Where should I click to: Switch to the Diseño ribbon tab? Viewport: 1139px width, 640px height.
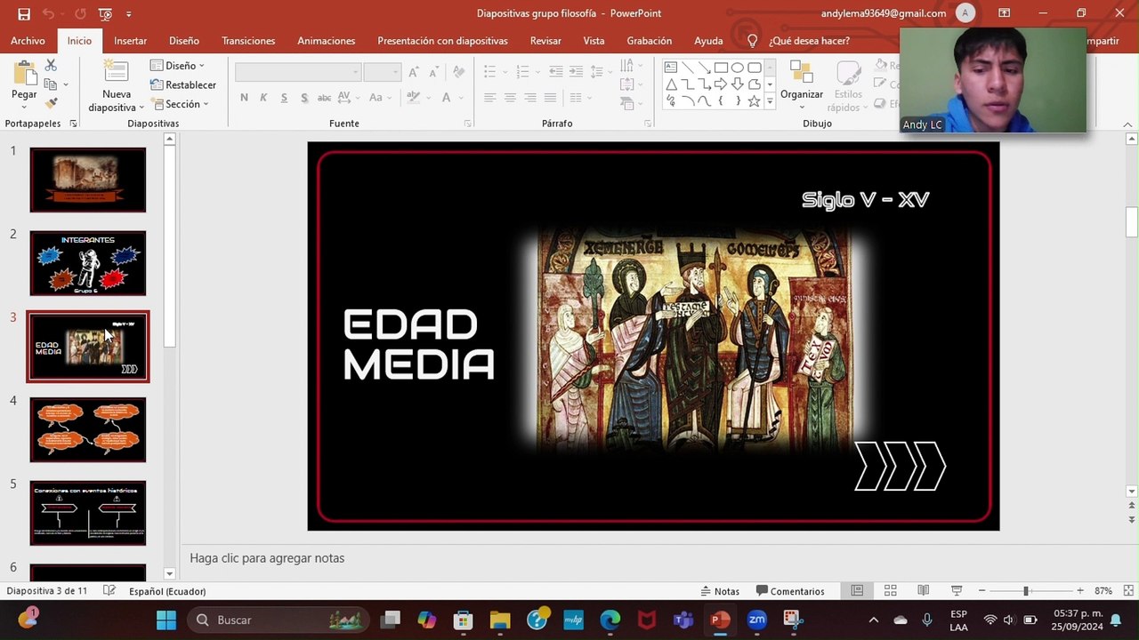pyautogui.click(x=184, y=41)
